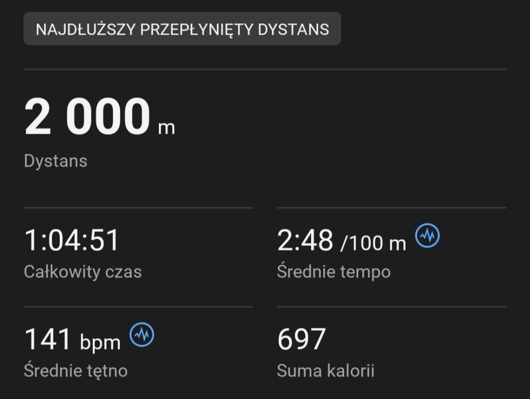The width and height of the screenshot is (530, 399).
Task: Click the divider above the 2:48 pace value
Action: (392, 207)
